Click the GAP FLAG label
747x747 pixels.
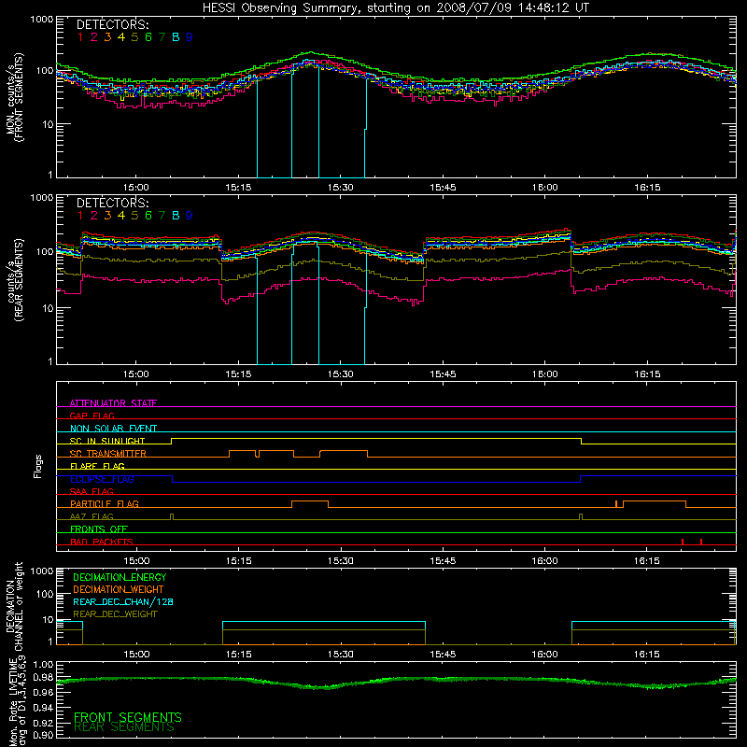tap(92, 416)
